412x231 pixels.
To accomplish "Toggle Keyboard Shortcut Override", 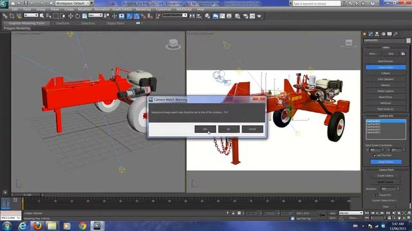I will pos(122,16).
